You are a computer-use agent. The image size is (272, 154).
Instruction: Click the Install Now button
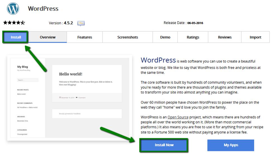click(164, 145)
